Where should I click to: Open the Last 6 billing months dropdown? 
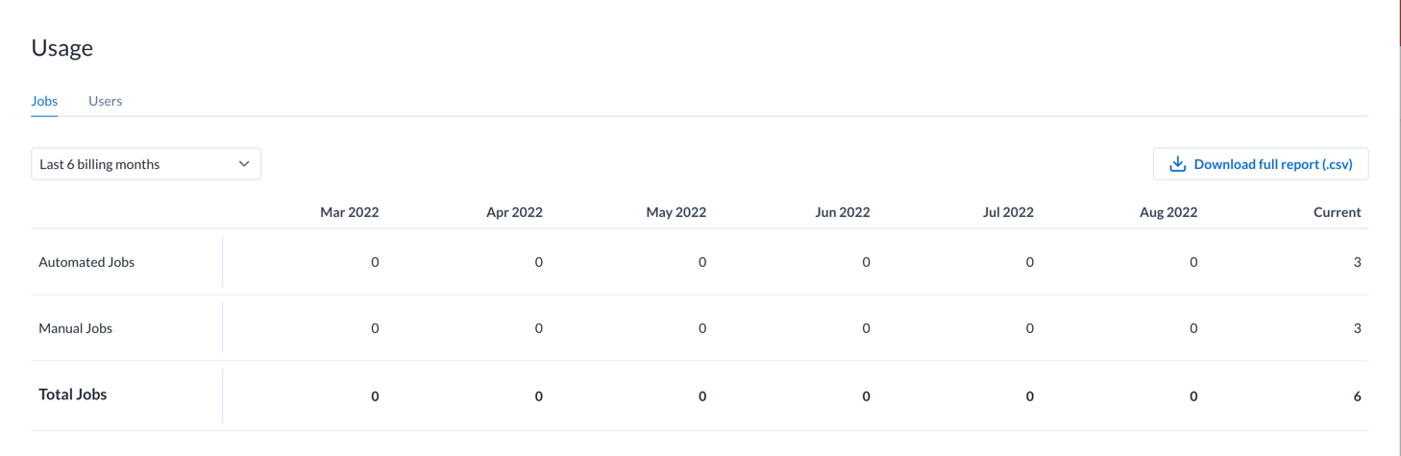[x=145, y=164]
